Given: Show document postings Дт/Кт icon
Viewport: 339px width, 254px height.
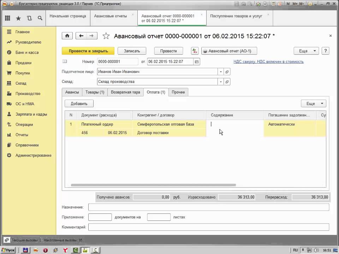Looking at the screenshot, I should click(x=195, y=51).
